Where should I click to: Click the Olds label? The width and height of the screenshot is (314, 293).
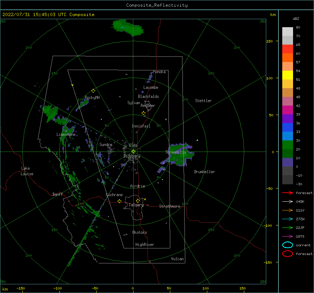click(133, 145)
